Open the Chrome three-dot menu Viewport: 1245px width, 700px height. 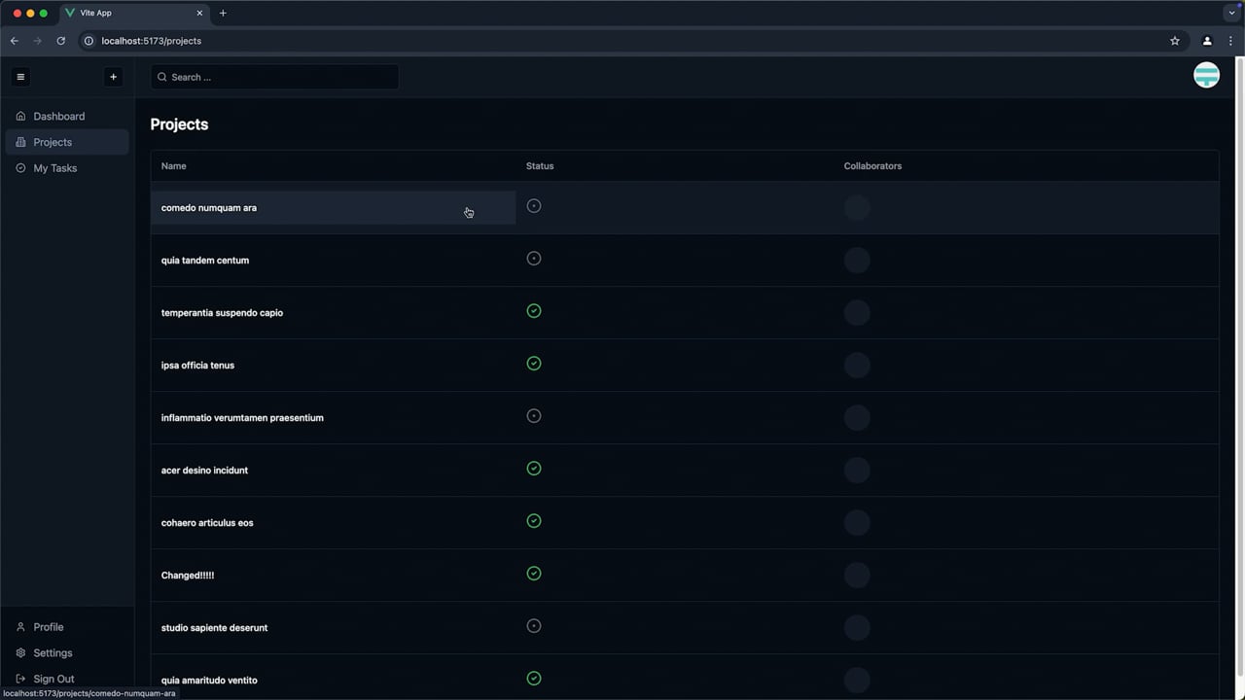tap(1231, 41)
